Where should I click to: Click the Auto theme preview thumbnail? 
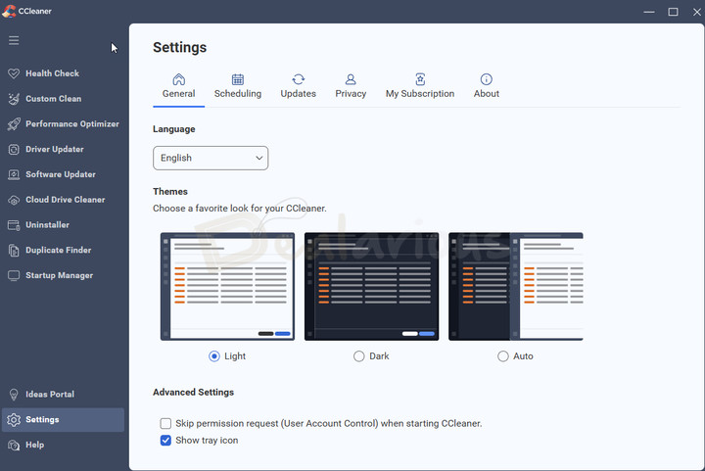[x=516, y=286]
